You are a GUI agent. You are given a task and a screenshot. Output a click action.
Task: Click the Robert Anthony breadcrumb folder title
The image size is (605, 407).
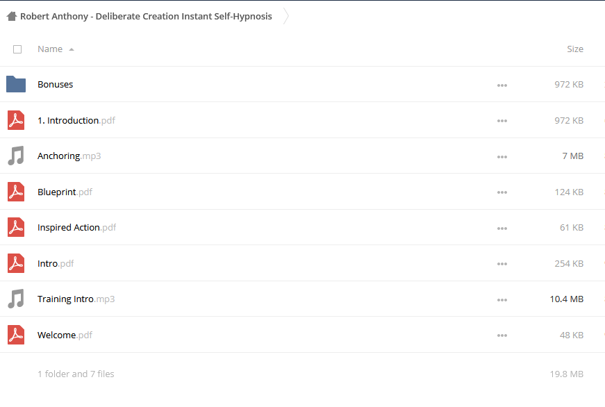click(146, 16)
